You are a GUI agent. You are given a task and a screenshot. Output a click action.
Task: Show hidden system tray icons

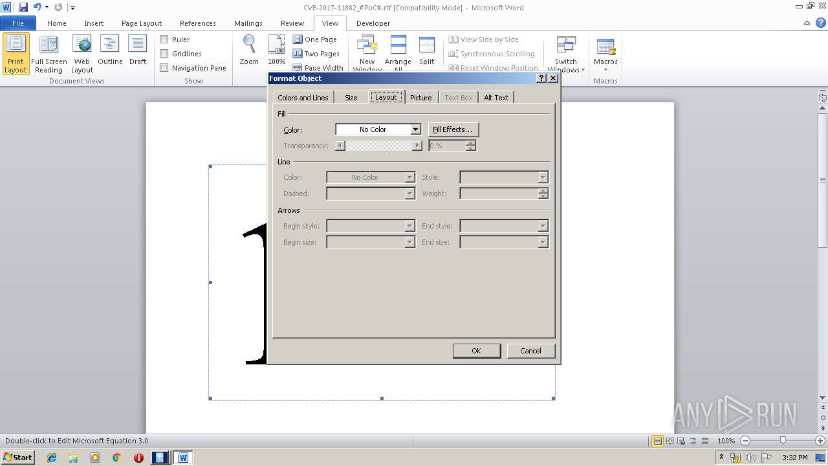click(721, 457)
